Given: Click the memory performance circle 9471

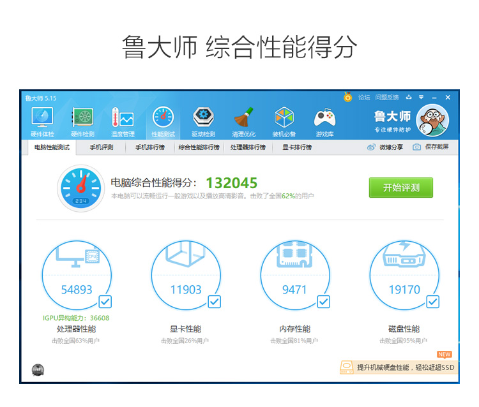Looking at the screenshot, I should click(x=295, y=275).
